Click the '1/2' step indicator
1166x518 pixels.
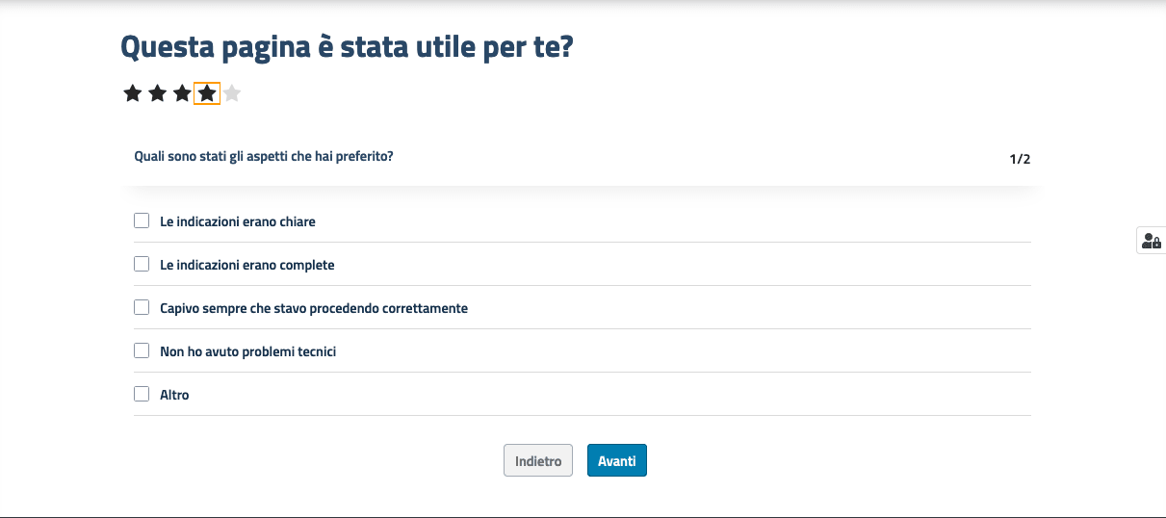pyautogui.click(x=1020, y=159)
